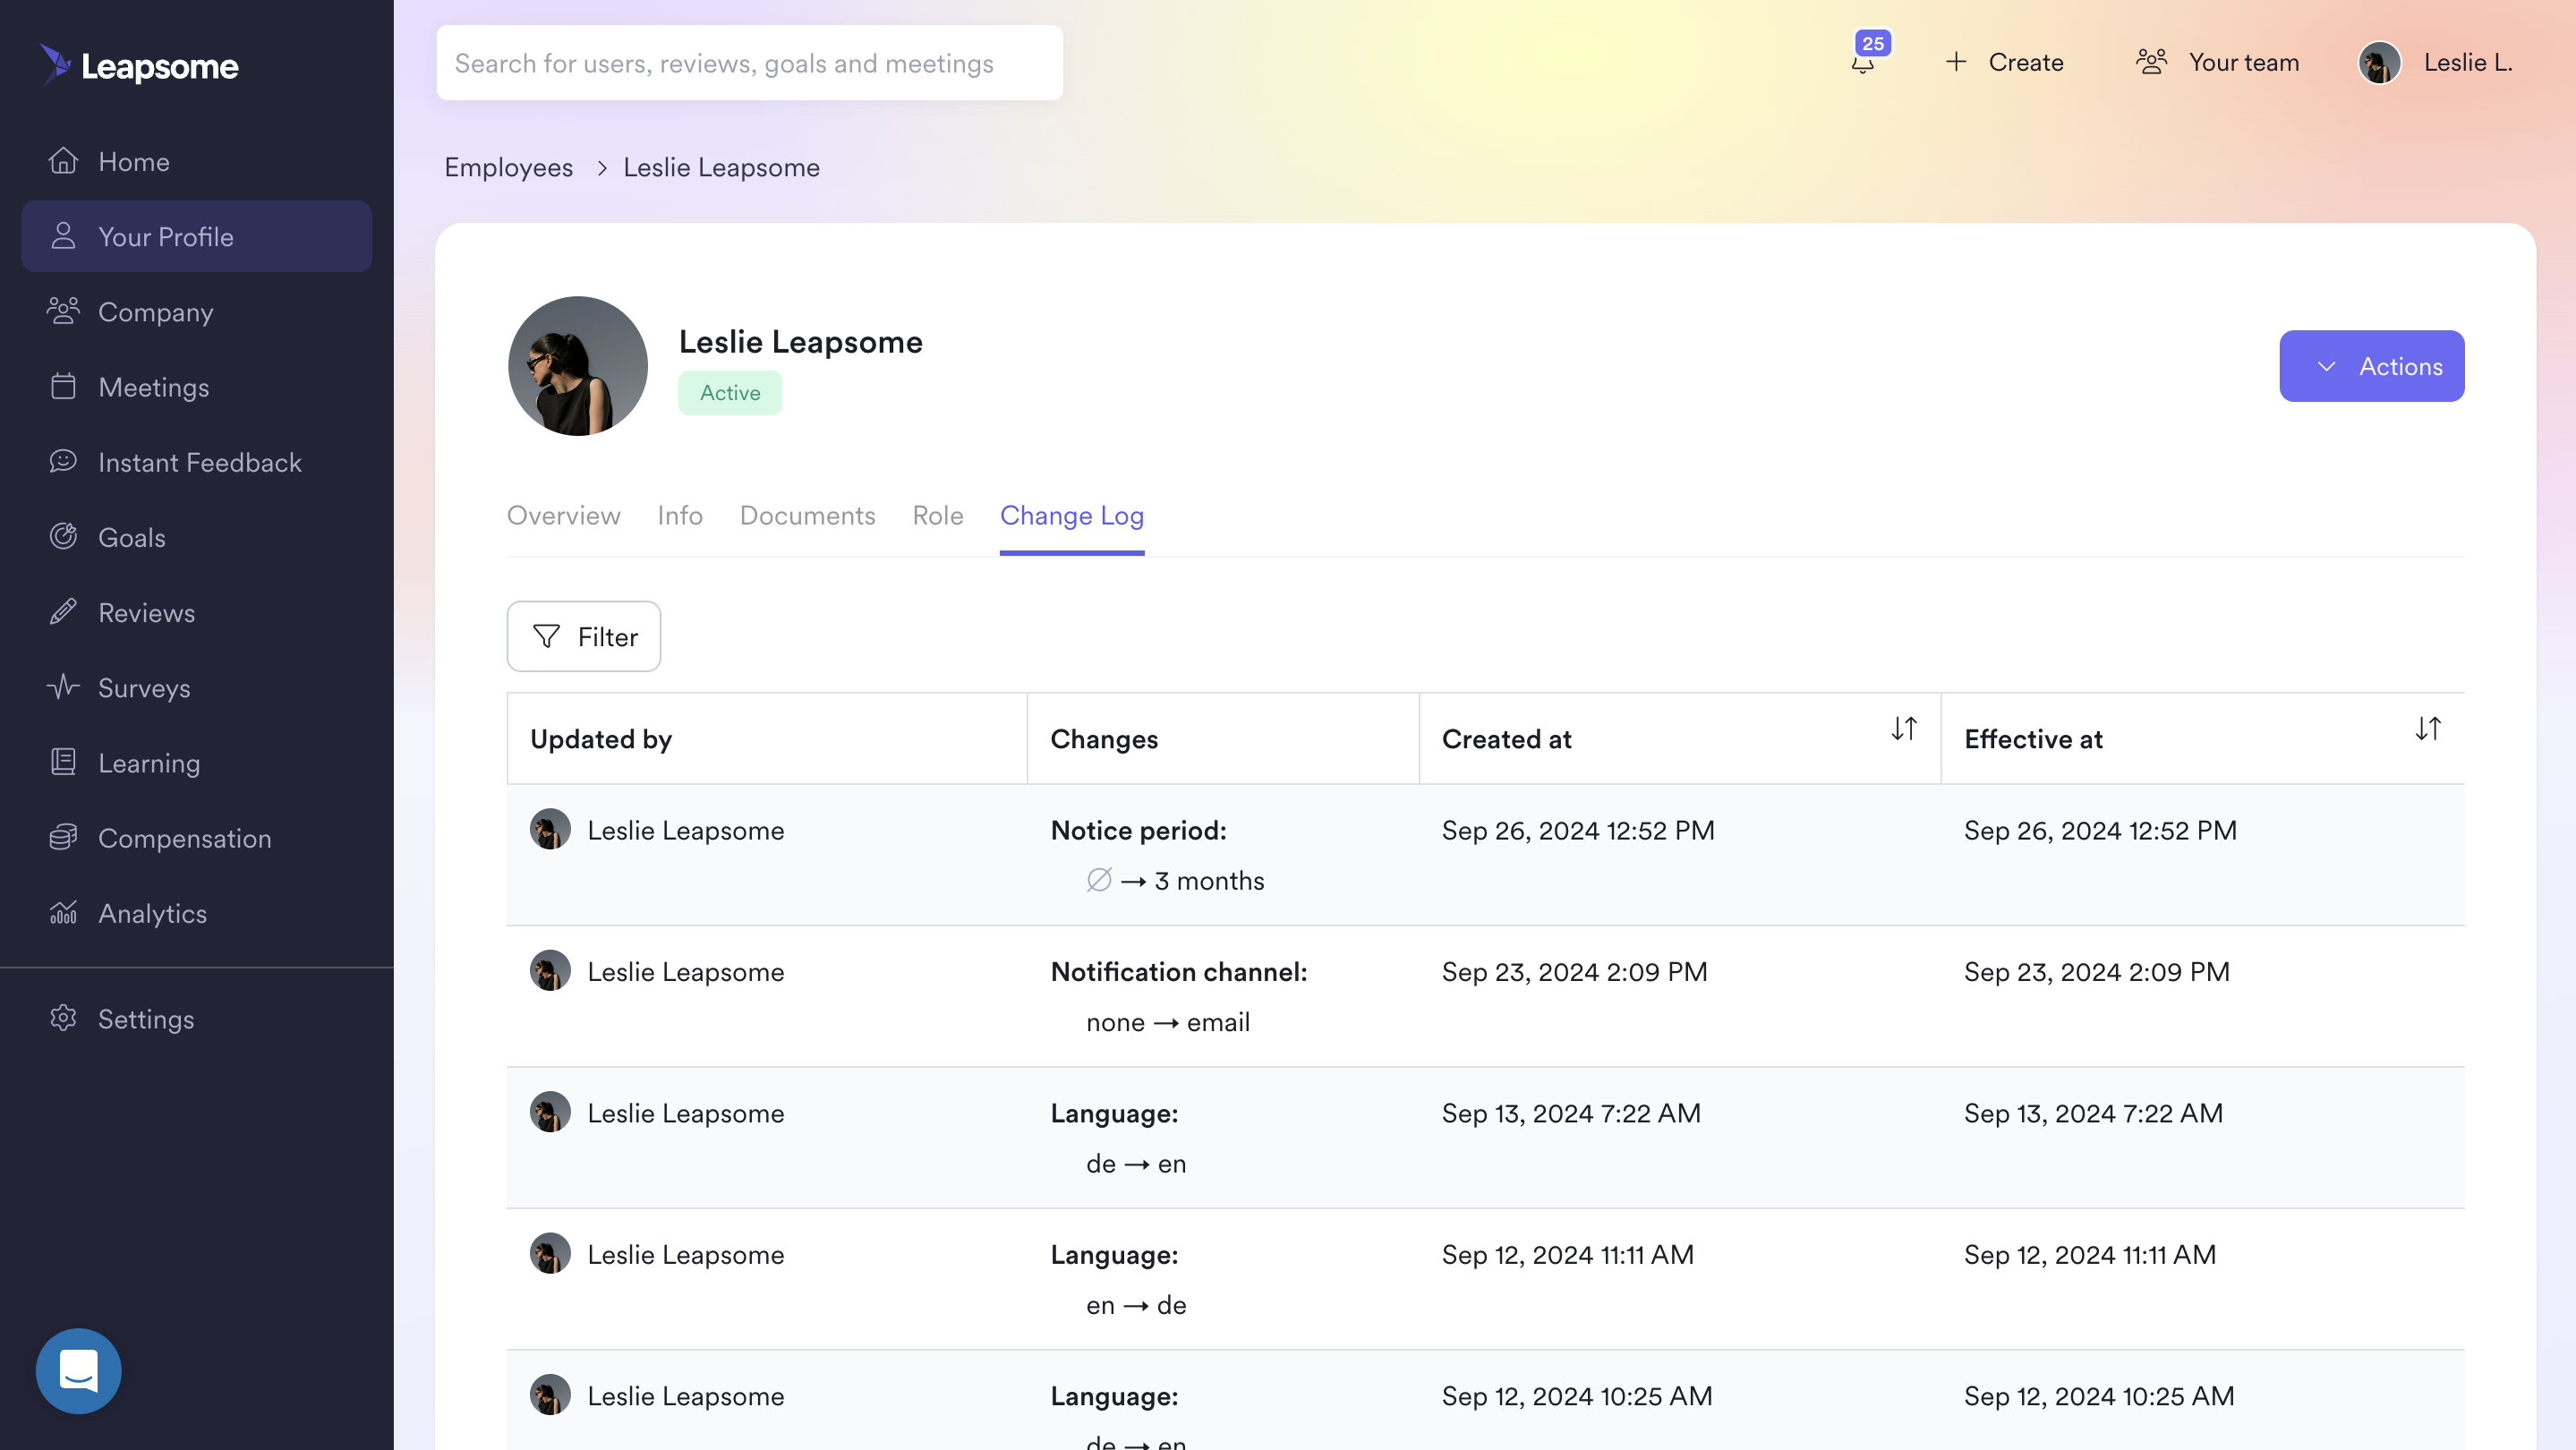The image size is (2576, 1450).
Task: Select the Change Log tab
Action: [x=1072, y=515]
